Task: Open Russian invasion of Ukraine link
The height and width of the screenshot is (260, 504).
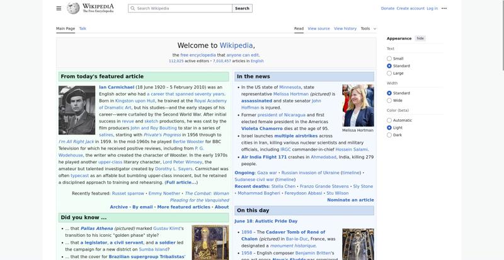Action: [310, 173]
